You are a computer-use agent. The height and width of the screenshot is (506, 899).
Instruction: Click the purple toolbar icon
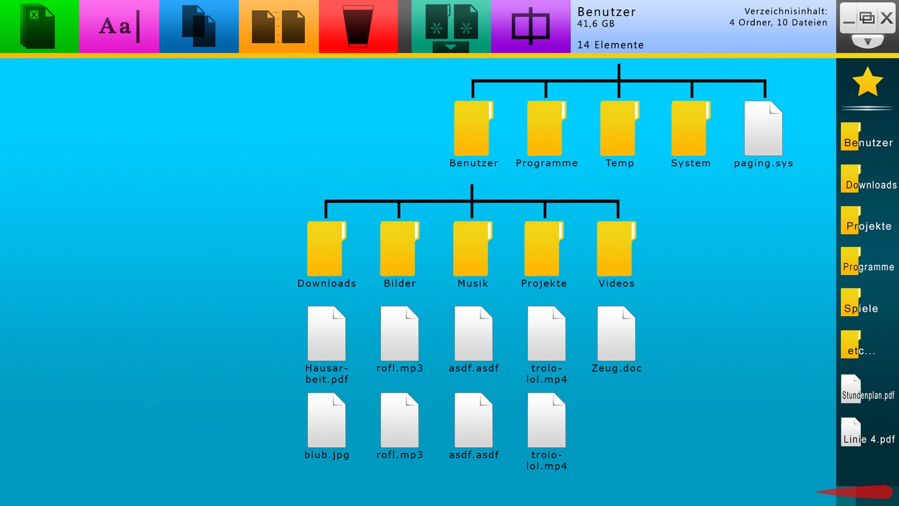530,27
